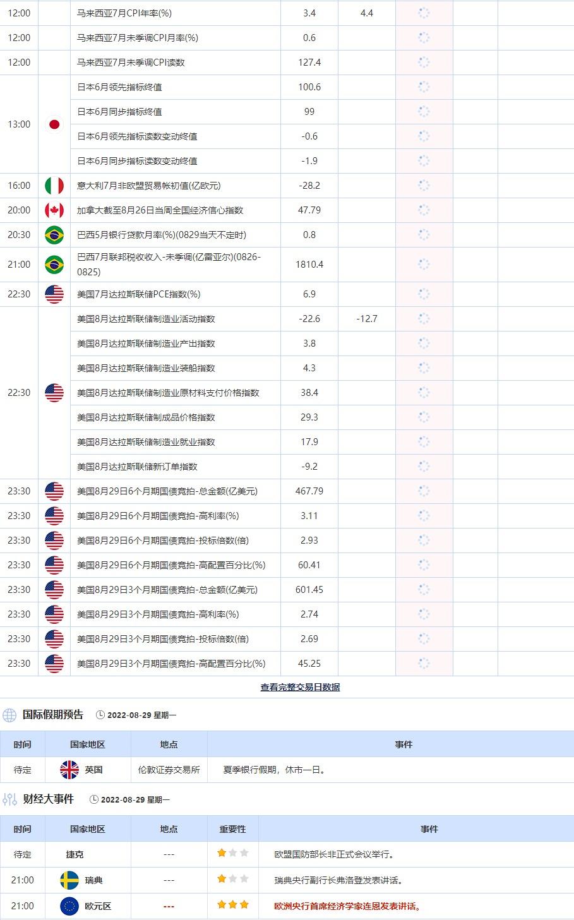574x920 pixels.
Task: Click the Eurozone flag next to 欧元区
Action: [69, 906]
